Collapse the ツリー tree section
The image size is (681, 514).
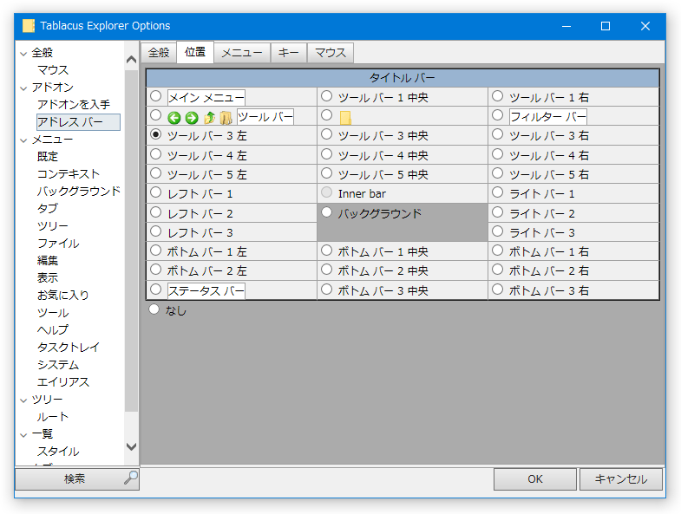click(23, 400)
